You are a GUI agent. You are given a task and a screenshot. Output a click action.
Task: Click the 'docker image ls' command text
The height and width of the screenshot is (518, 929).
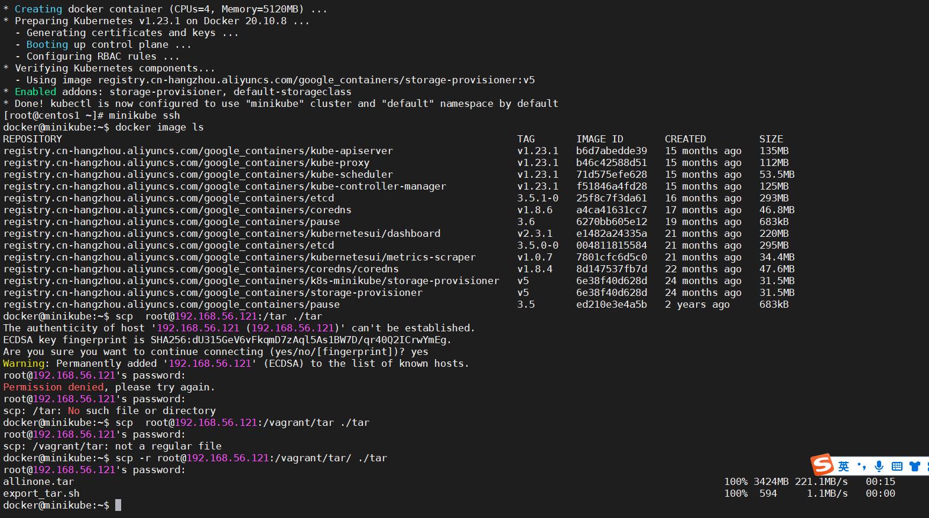pyautogui.click(x=160, y=127)
